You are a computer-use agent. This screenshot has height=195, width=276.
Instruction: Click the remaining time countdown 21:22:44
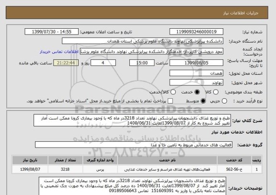[66, 63]
